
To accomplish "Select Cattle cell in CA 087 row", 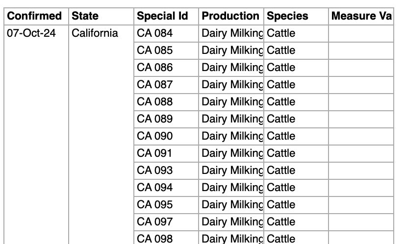I will (x=281, y=85).
